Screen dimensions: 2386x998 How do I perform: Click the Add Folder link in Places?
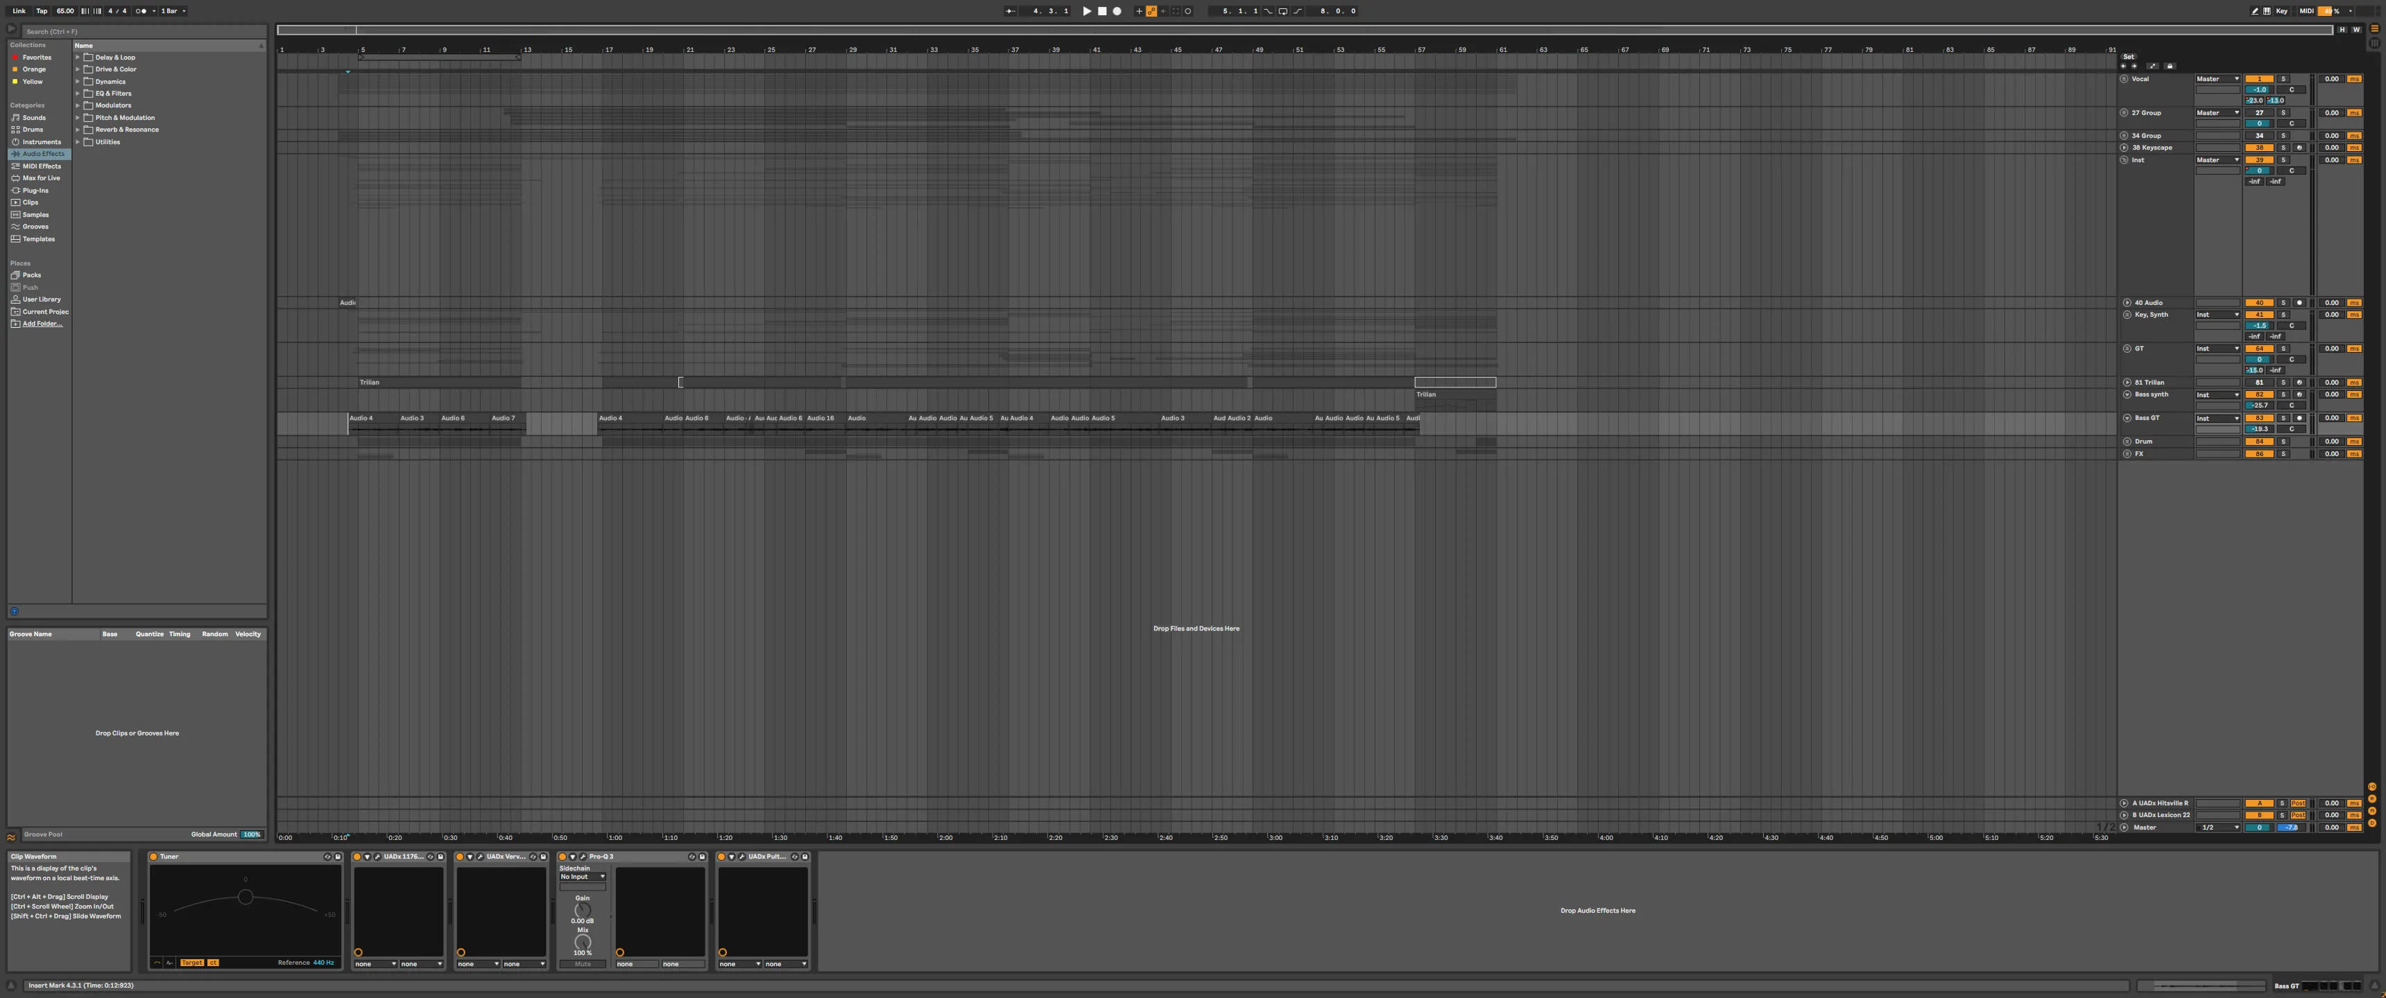pos(42,324)
